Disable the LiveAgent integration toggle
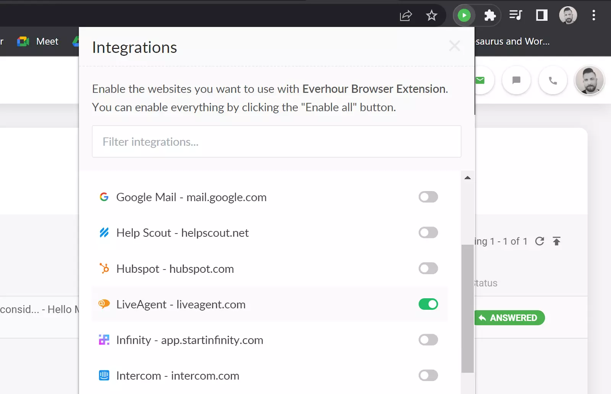This screenshot has width=611, height=394. pos(428,304)
